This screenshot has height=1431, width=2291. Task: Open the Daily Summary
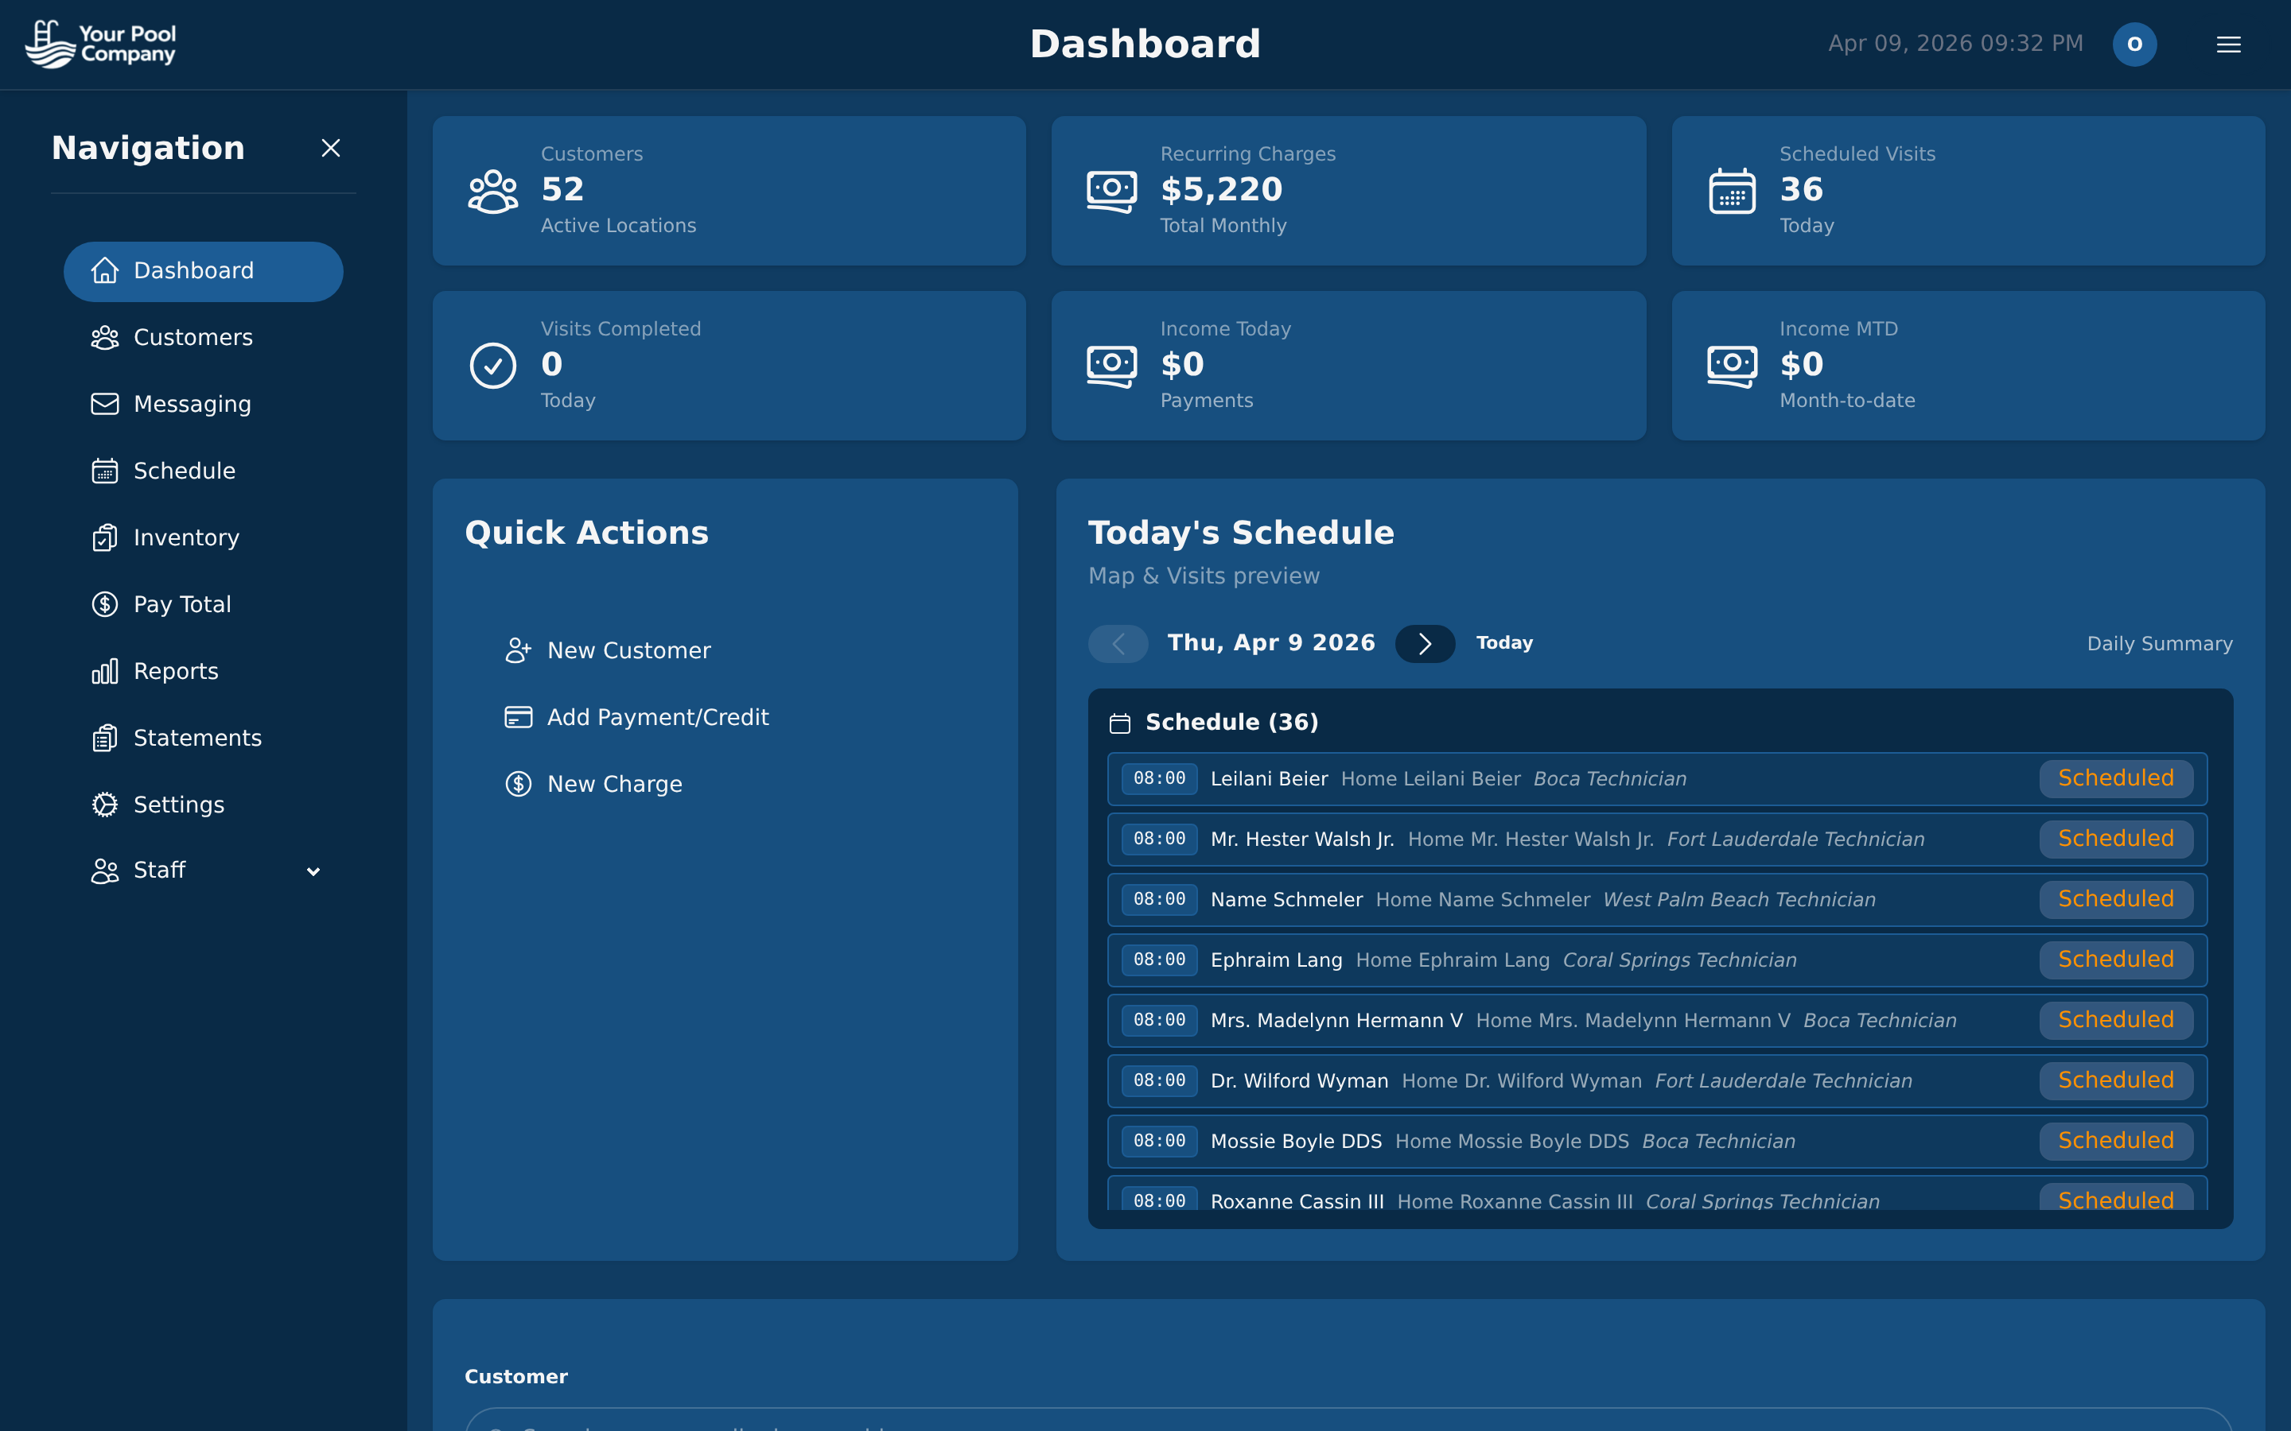(x=2160, y=642)
